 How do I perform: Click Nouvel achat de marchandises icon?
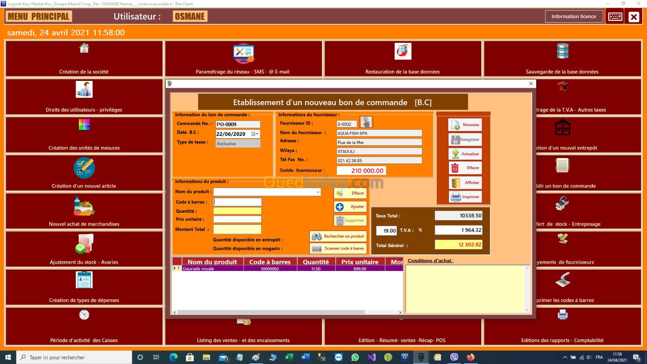(x=84, y=206)
